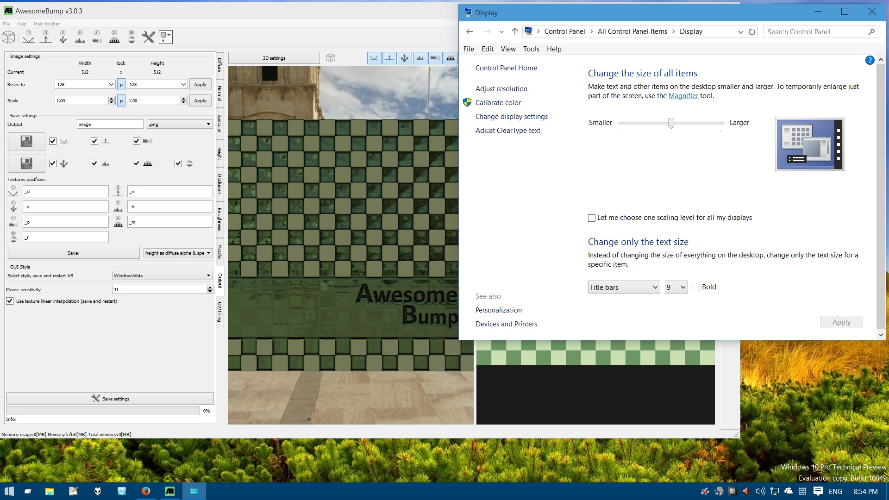
Task: Open the Display window Tools menu
Action: tap(531, 49)
